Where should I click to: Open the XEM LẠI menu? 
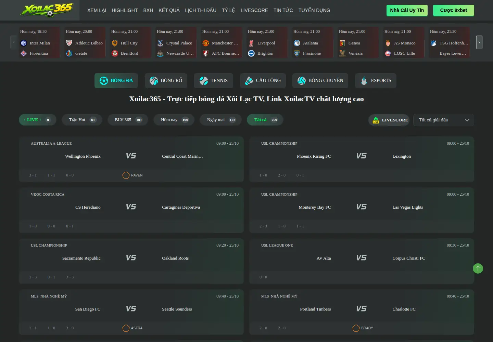(97, 10)
